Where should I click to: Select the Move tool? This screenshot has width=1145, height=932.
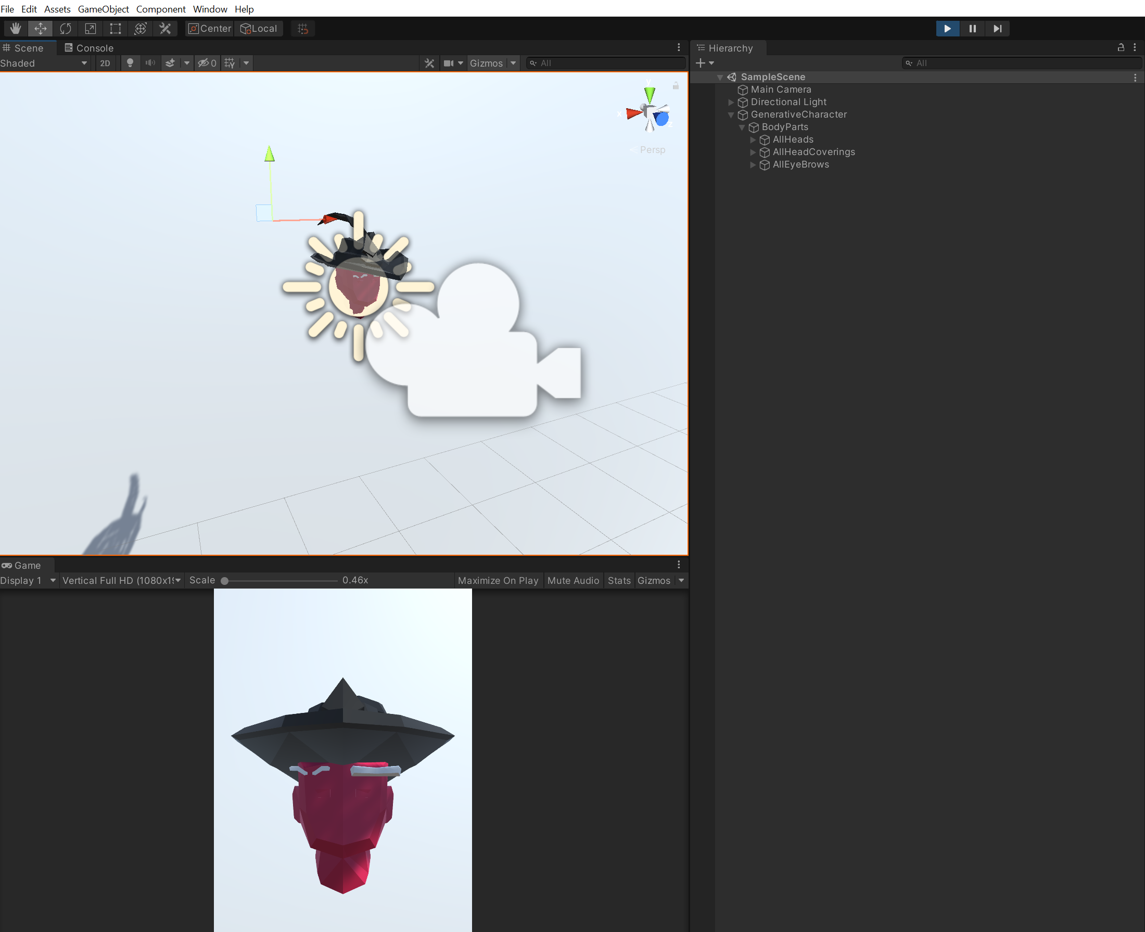[x=40, y=29]
